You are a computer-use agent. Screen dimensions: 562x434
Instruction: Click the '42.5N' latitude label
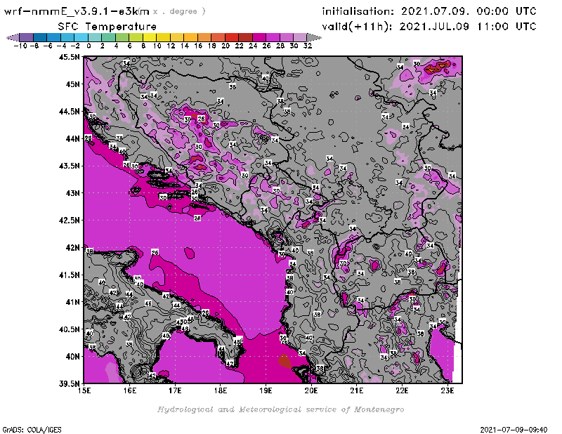69,221
